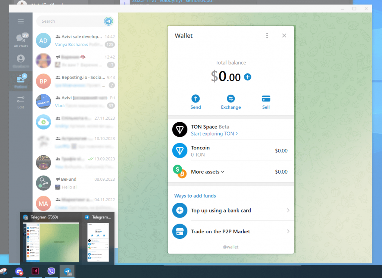Open the chat dated 04.11.2022

click(75, 203)
